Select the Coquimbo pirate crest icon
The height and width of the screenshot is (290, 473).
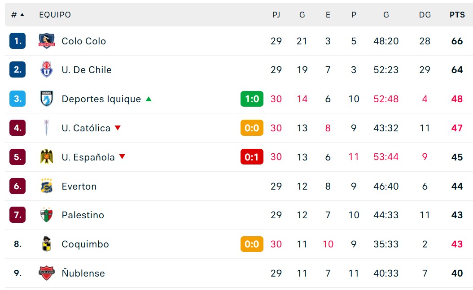click(47, 244)
